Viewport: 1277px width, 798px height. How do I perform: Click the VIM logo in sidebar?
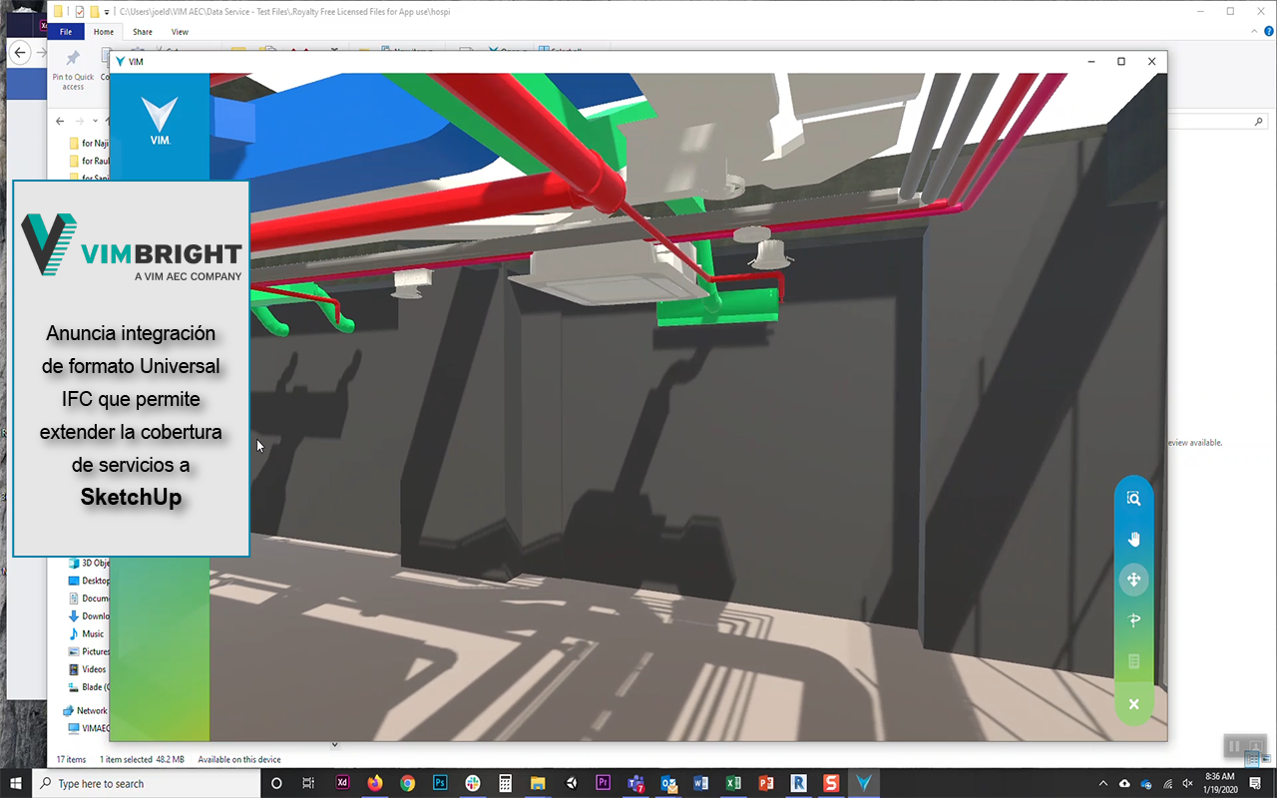(160, 121)
